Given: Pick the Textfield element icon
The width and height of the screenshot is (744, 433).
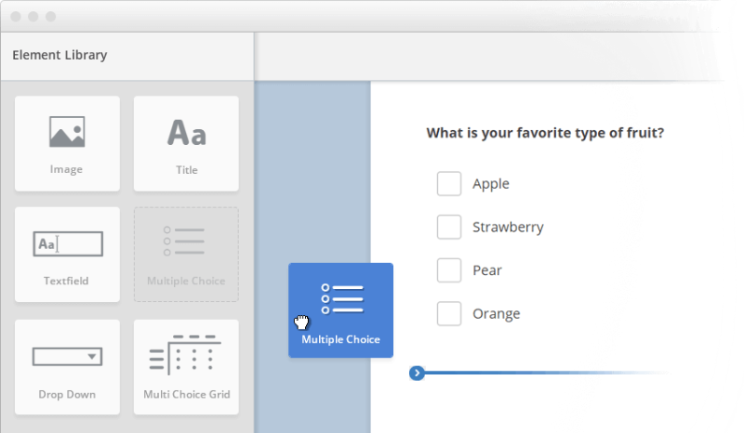Looking at the screenshot, I should tap(68, 243).
